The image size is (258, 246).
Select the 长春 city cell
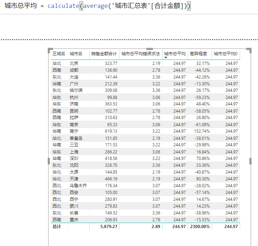pos(74,213)
